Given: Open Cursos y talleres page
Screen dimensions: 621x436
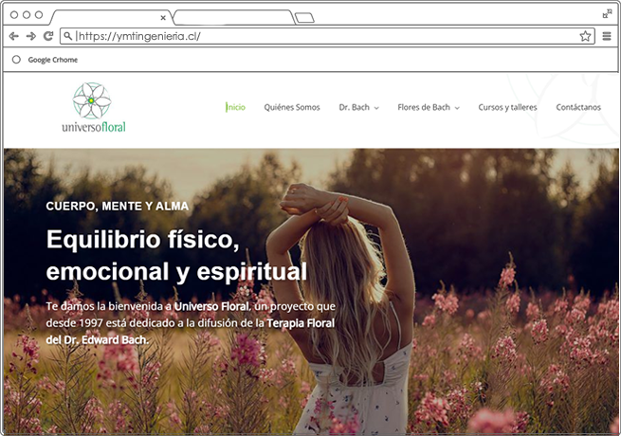Looking at the screenshot, I should (x=508, y=107).
